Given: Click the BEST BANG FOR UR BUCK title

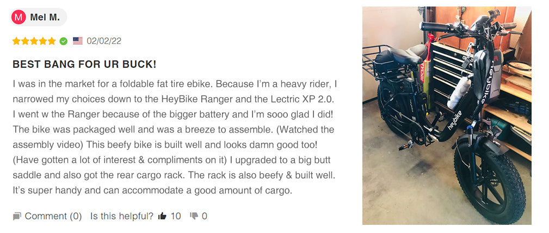Looking at the screenshot, I should [x=84, y=65].
